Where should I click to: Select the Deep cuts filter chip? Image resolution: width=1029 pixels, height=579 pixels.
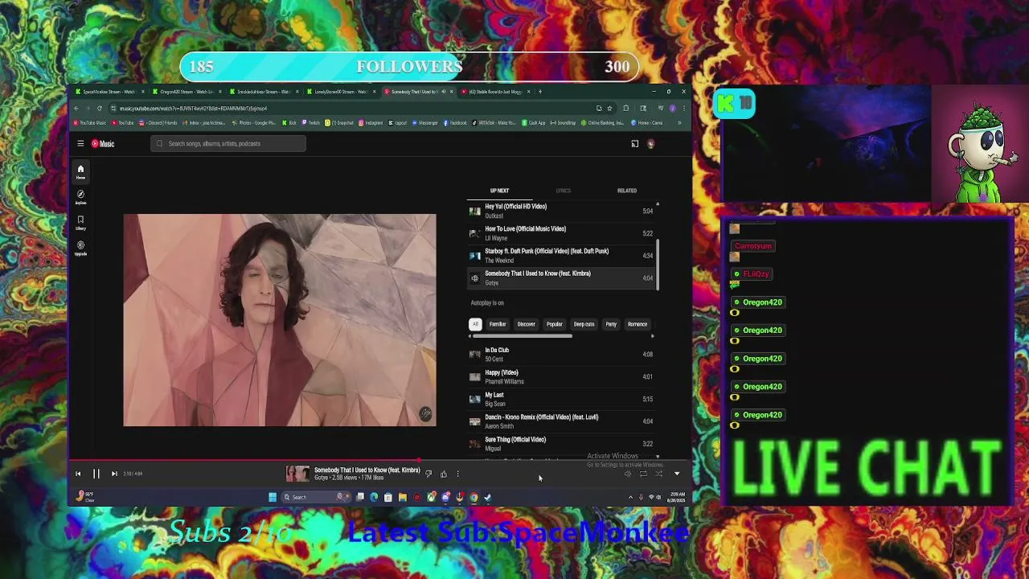click(x=584, y=324)
